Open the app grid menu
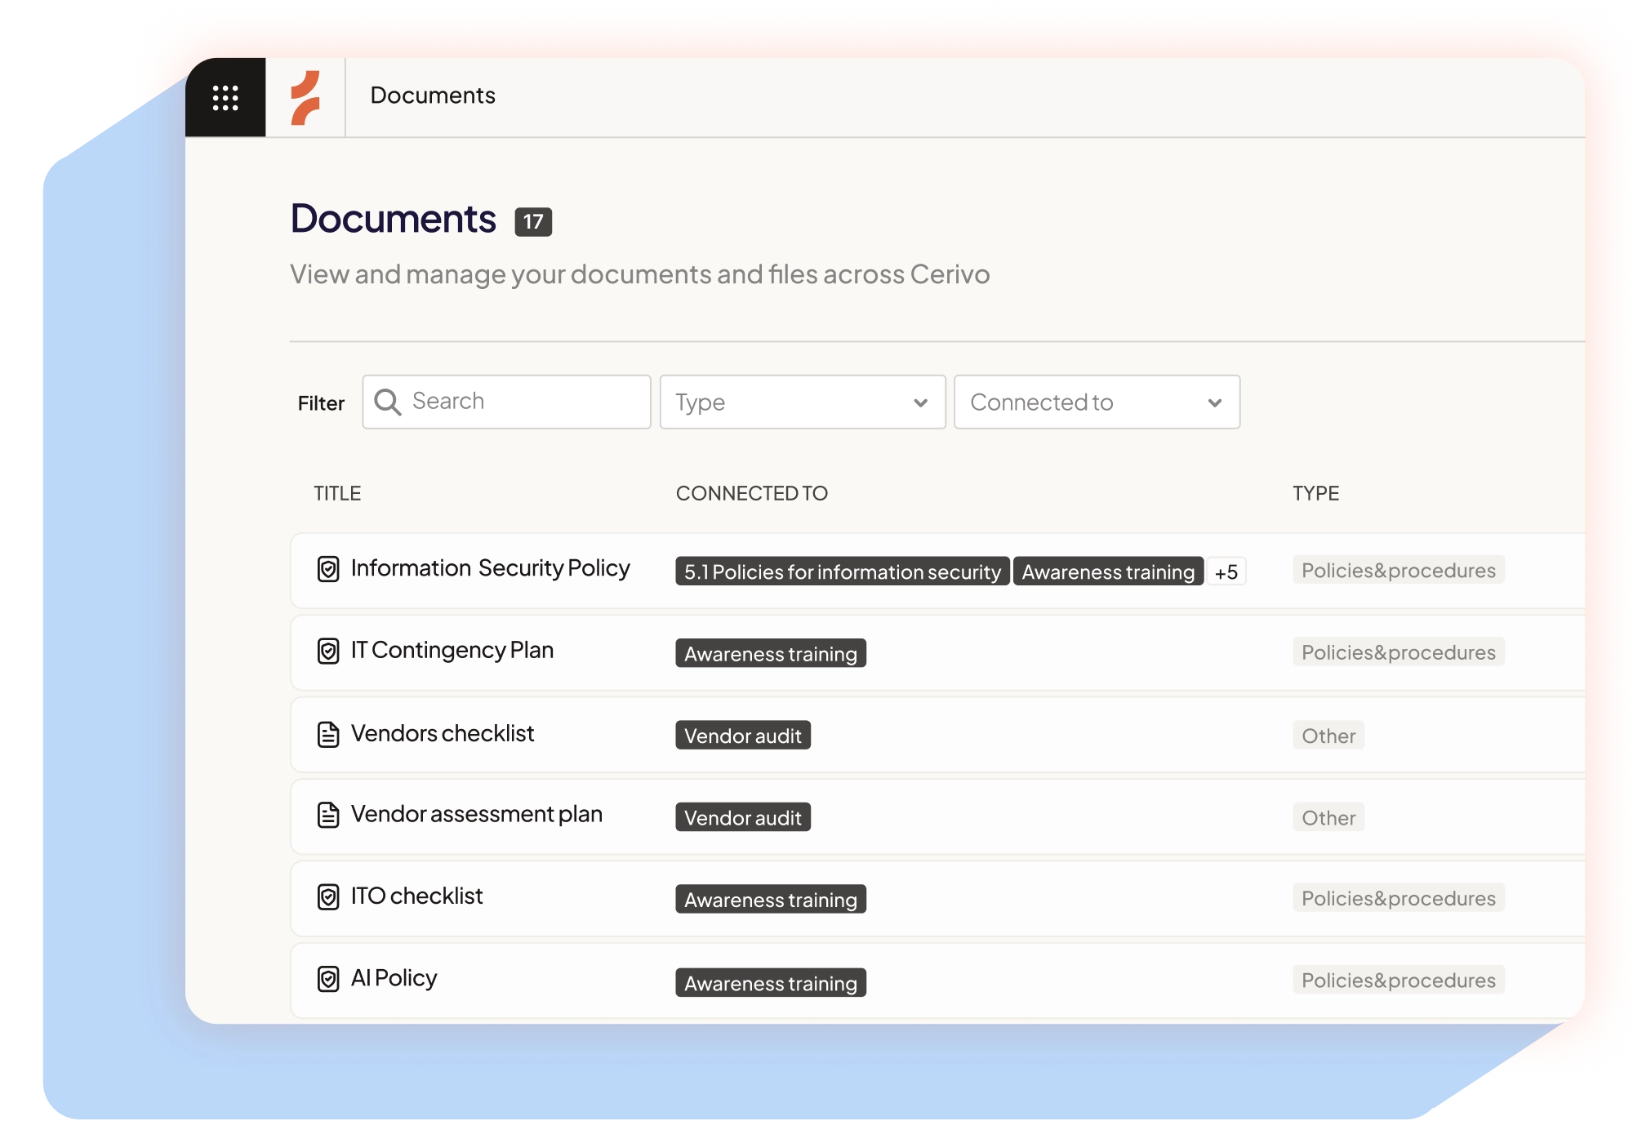Viewport: 1633px width, 1143px height. [x=226, y=96]
